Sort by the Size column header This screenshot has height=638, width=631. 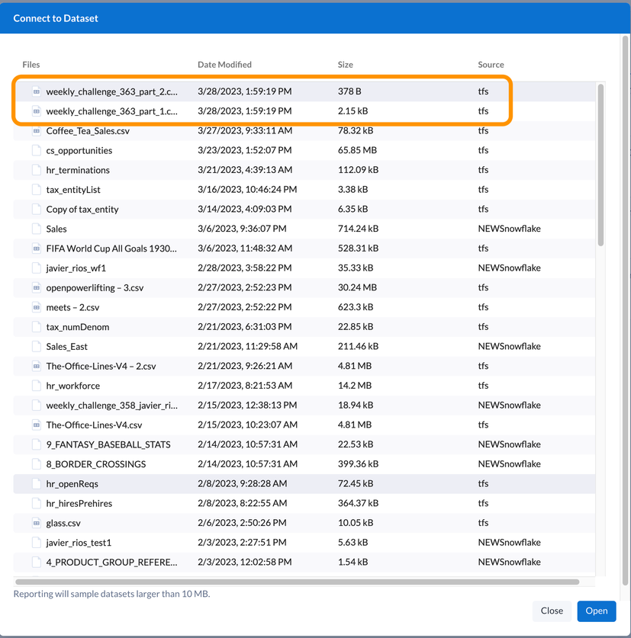(x=346, y=65)
